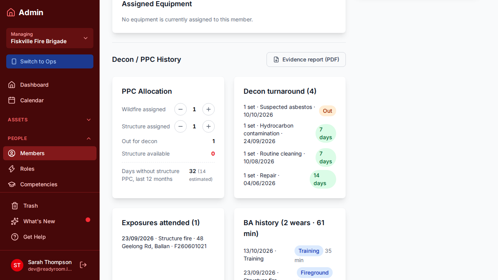Download the Evidence report (PDF)

306,59
